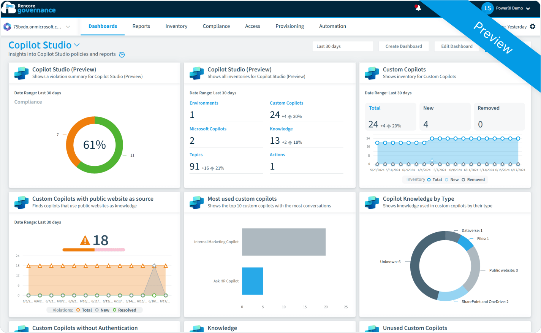Expand the Copilot Studio dashboard chevron

[77, 45]
